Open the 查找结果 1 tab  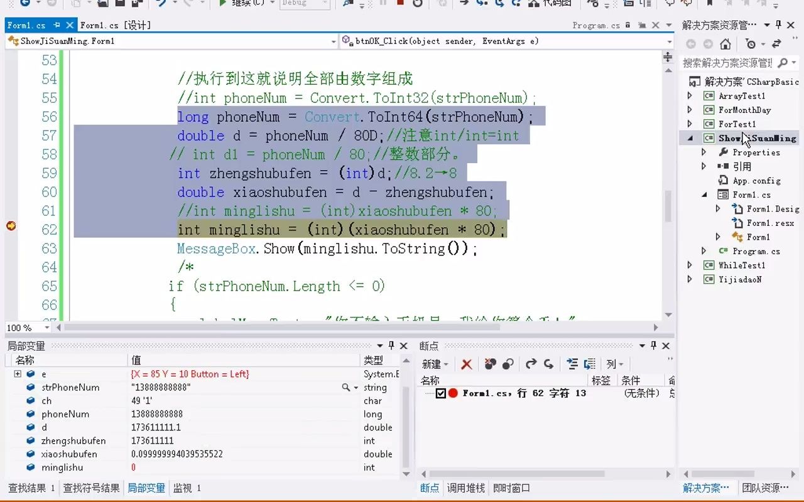click(x=31, y=488)
